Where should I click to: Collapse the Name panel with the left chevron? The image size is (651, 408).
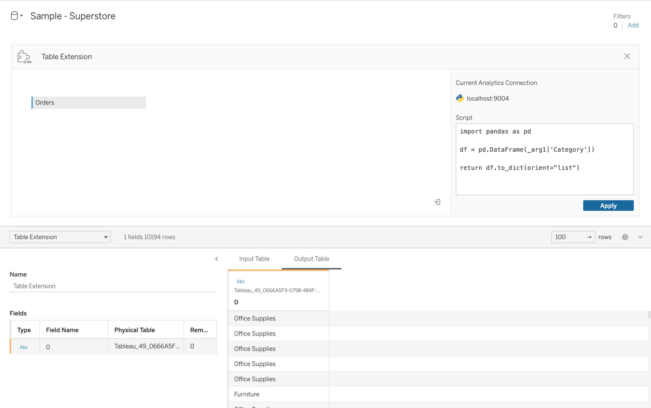[x=216, y=259]
